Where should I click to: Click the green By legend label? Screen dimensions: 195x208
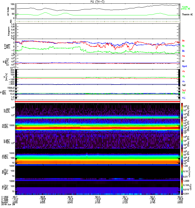(183, 46)
